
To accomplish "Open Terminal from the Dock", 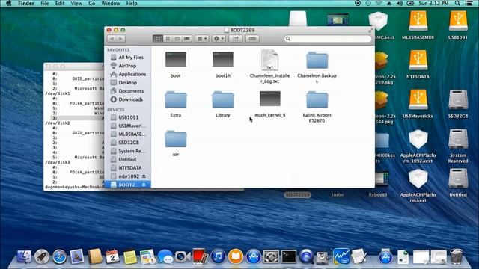I will (x=289, y=256).
